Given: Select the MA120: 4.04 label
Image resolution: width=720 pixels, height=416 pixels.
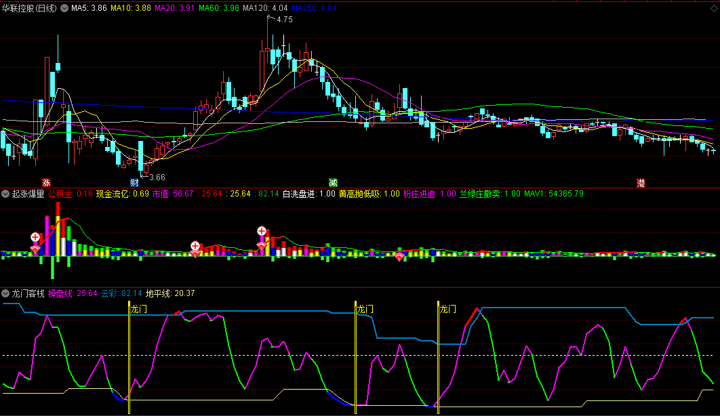Looking at the screenshot, I should [x=265, y=8].
